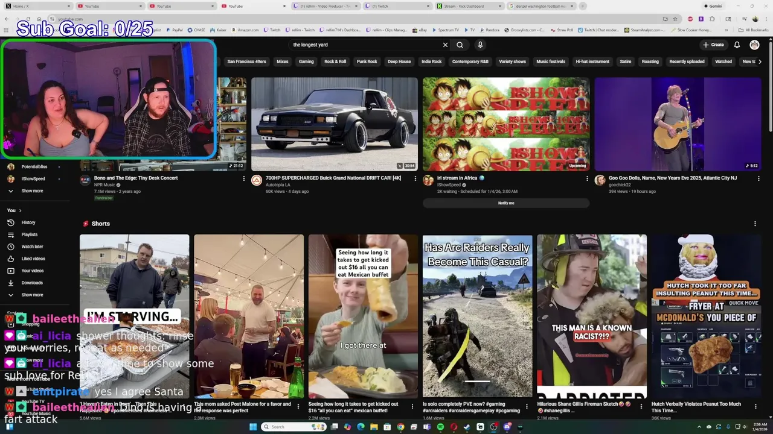Viewport: 773px width, 434px height.
Task: Open a new browser tab with plus
Action: coord(583,6)
